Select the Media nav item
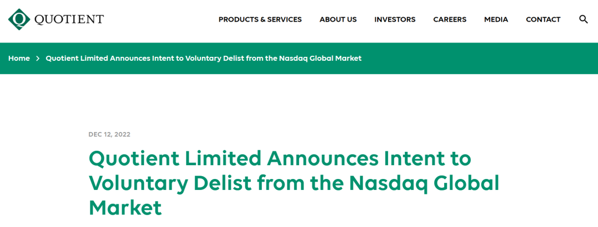This screenshot has width=598, height=227. click(496, 19)
